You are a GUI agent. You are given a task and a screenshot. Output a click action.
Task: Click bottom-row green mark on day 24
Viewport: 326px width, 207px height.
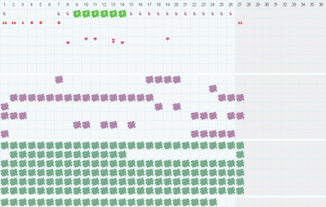[x=213, y=202]
